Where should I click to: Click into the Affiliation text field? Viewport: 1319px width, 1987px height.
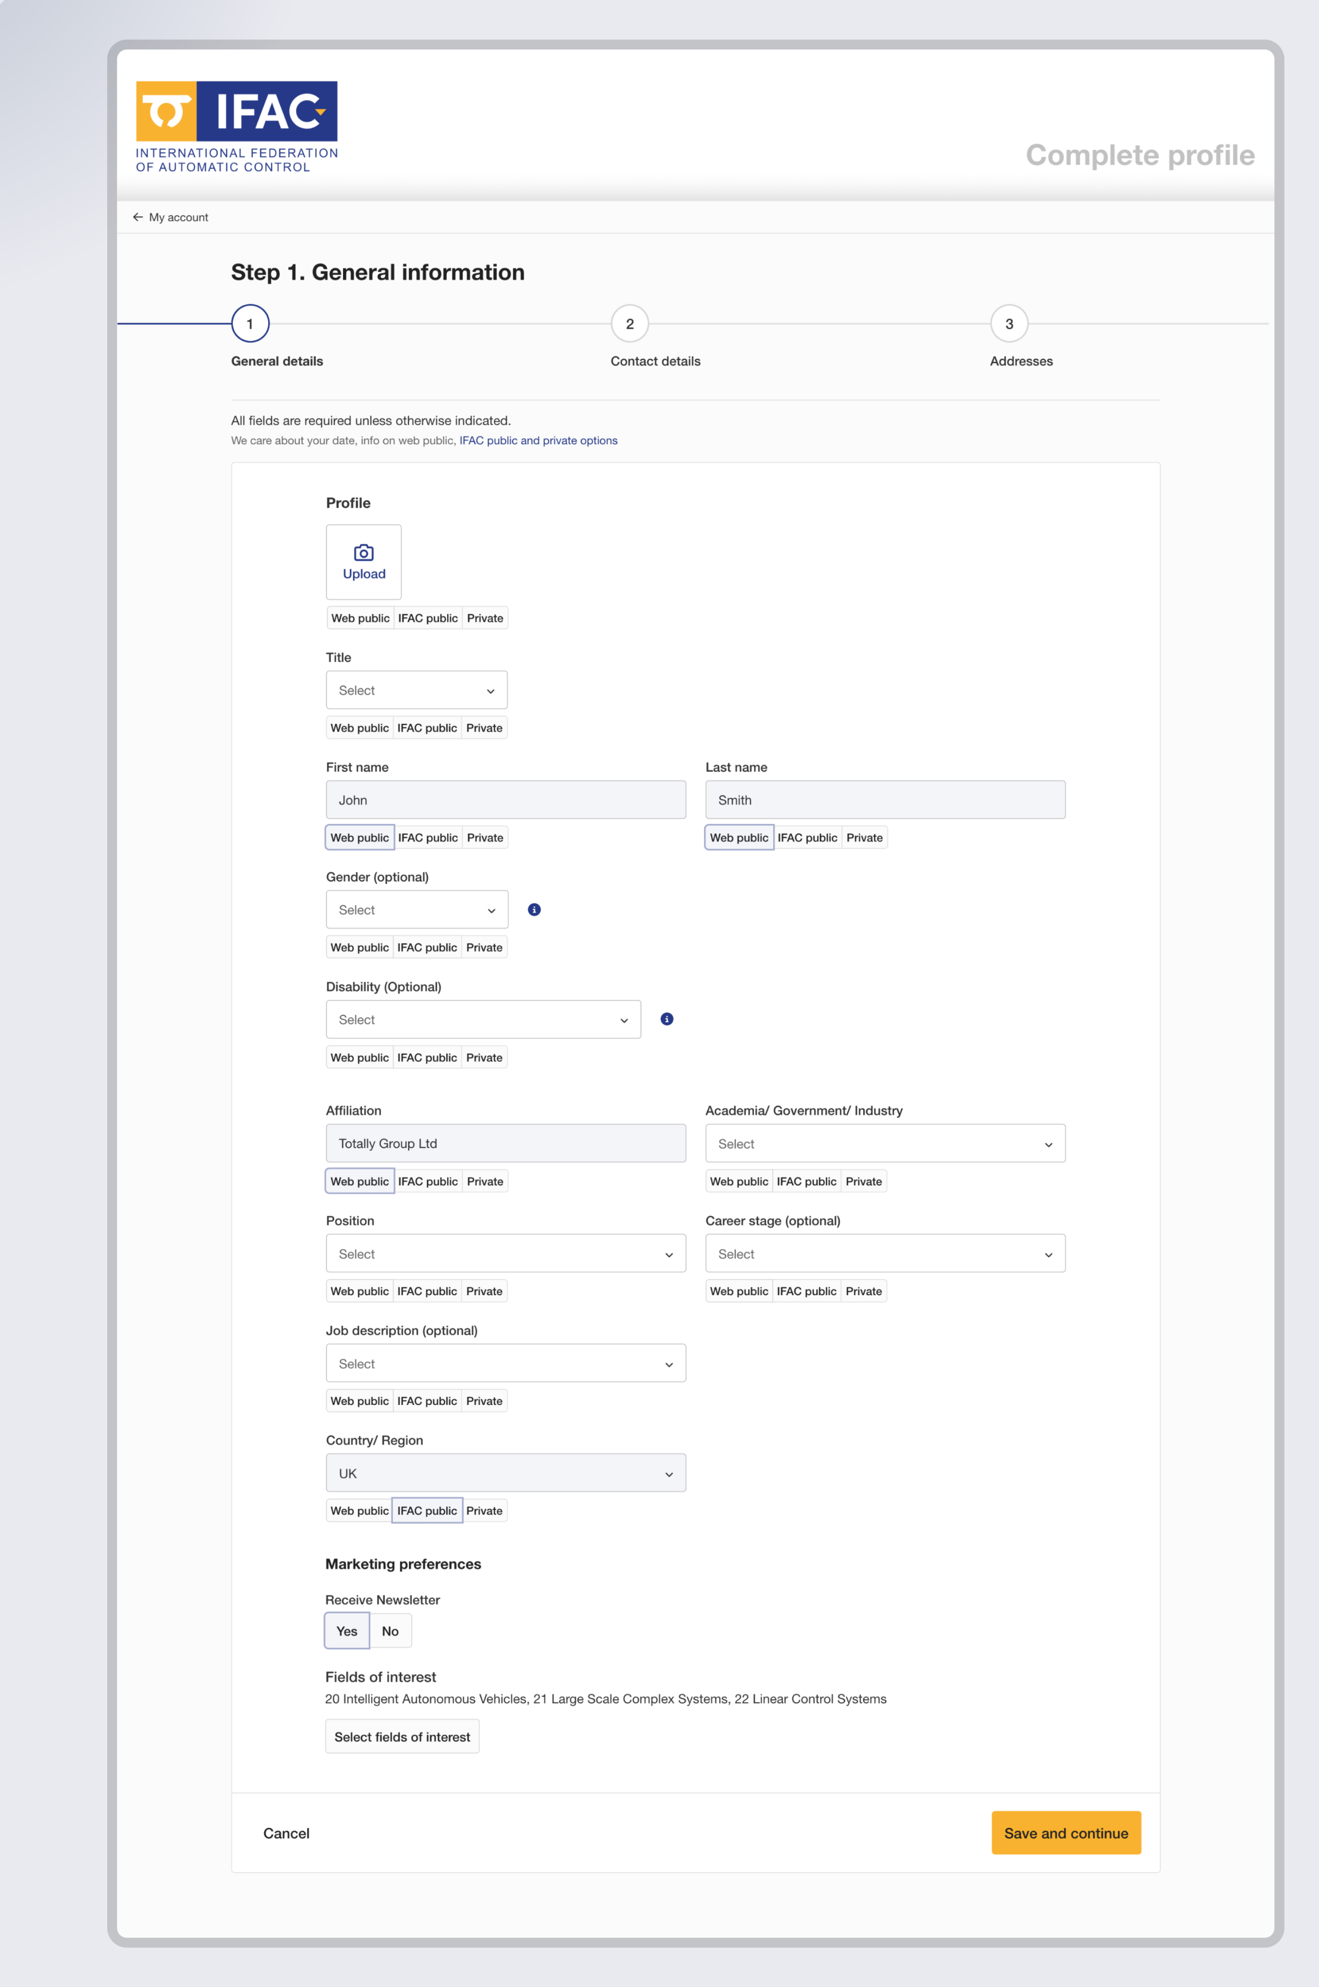pyautogui.click(x=505, y=1144)
